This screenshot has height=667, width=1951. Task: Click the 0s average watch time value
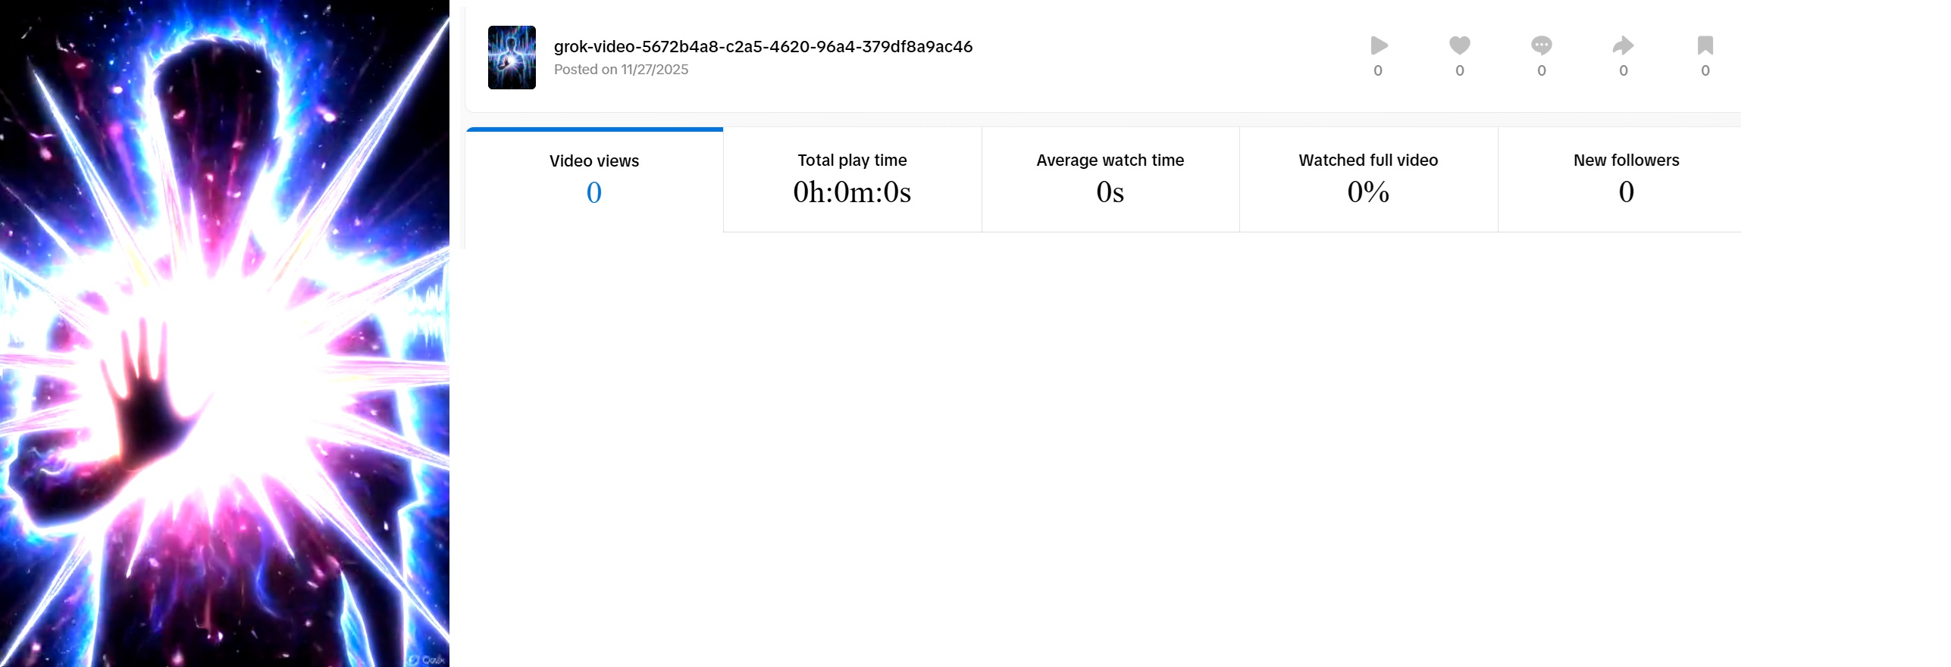pos(1110,192)
